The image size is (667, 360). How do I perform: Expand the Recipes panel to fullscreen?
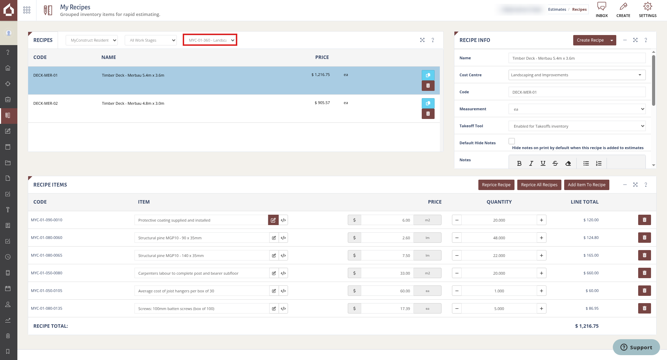tap(422, 40)
